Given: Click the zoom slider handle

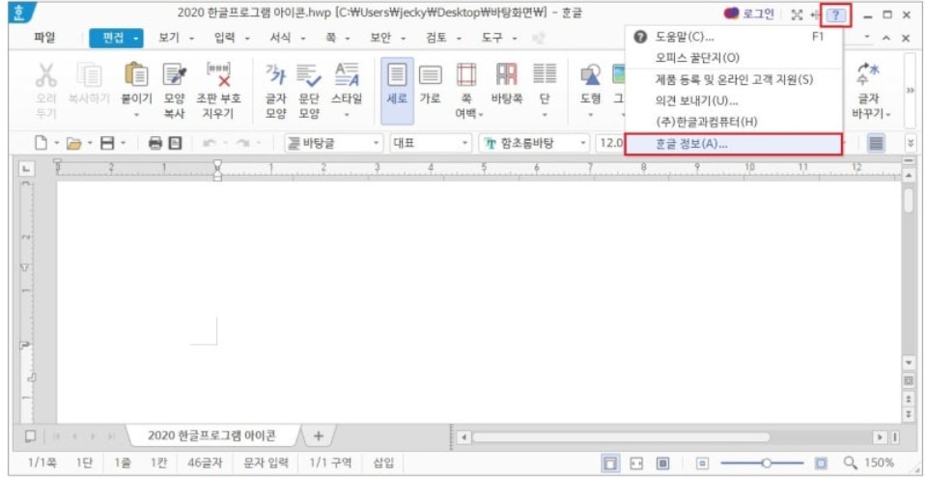Looking at the screenshot, I should click(x=767, y=464).
